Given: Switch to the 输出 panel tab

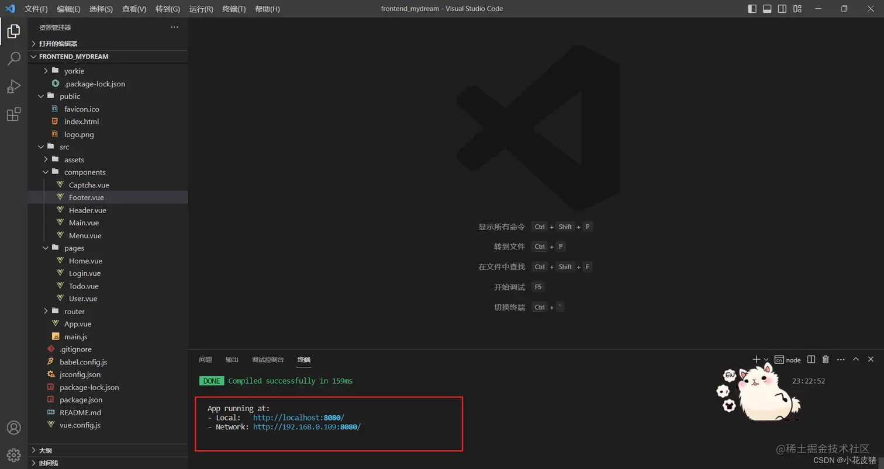Looking at the screenshot, I should coord(232,360).
